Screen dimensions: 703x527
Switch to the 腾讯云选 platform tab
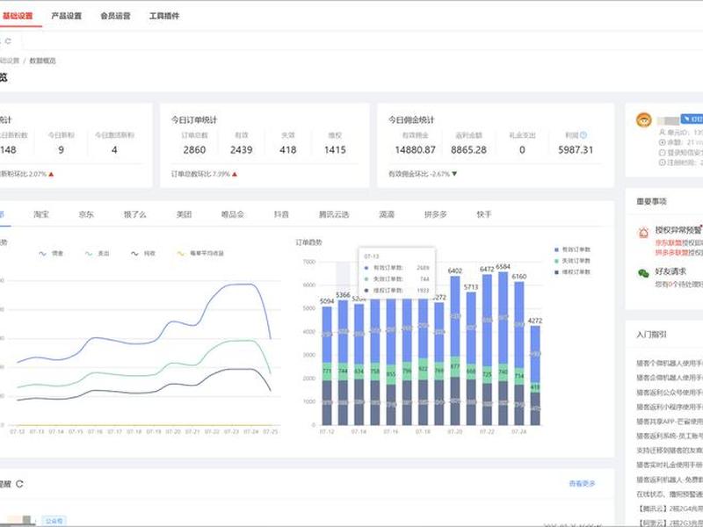point(334,214)
